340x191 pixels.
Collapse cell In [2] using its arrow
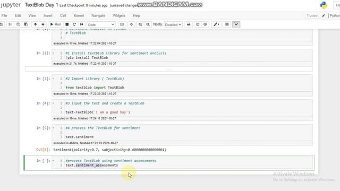coord(53,53)
